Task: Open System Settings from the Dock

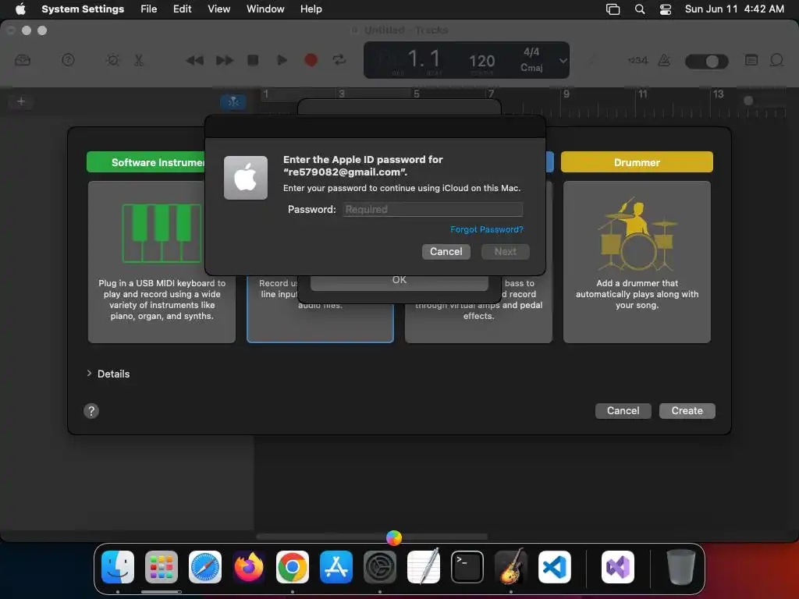Action: coord(380,567)
